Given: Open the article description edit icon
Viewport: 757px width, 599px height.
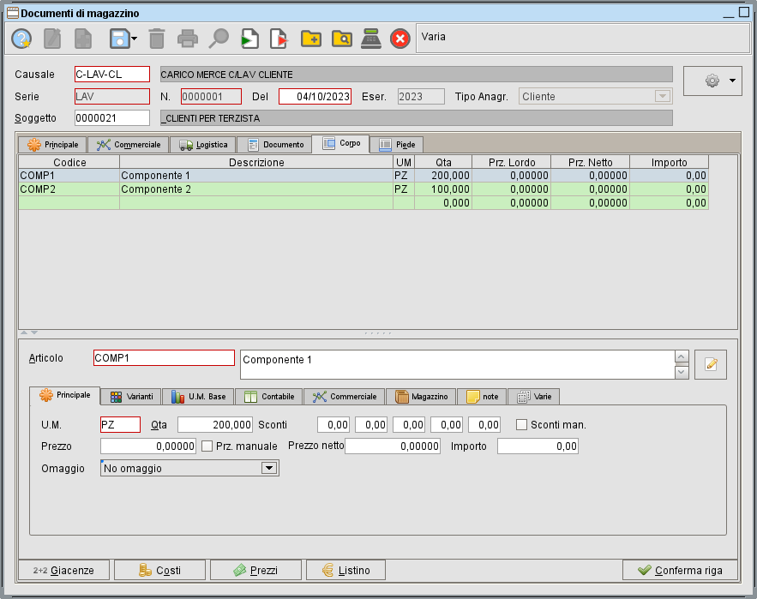Looking at the screenshot, I should tap(711, 364).
